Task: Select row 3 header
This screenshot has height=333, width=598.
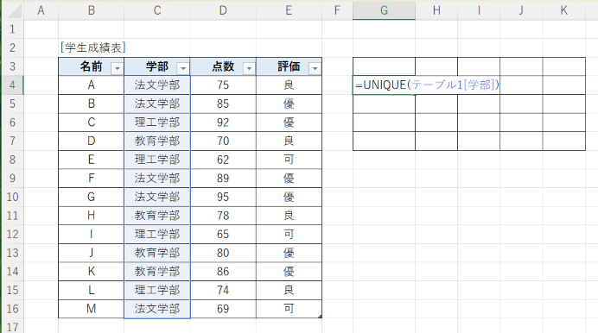Action: (13, 66)
